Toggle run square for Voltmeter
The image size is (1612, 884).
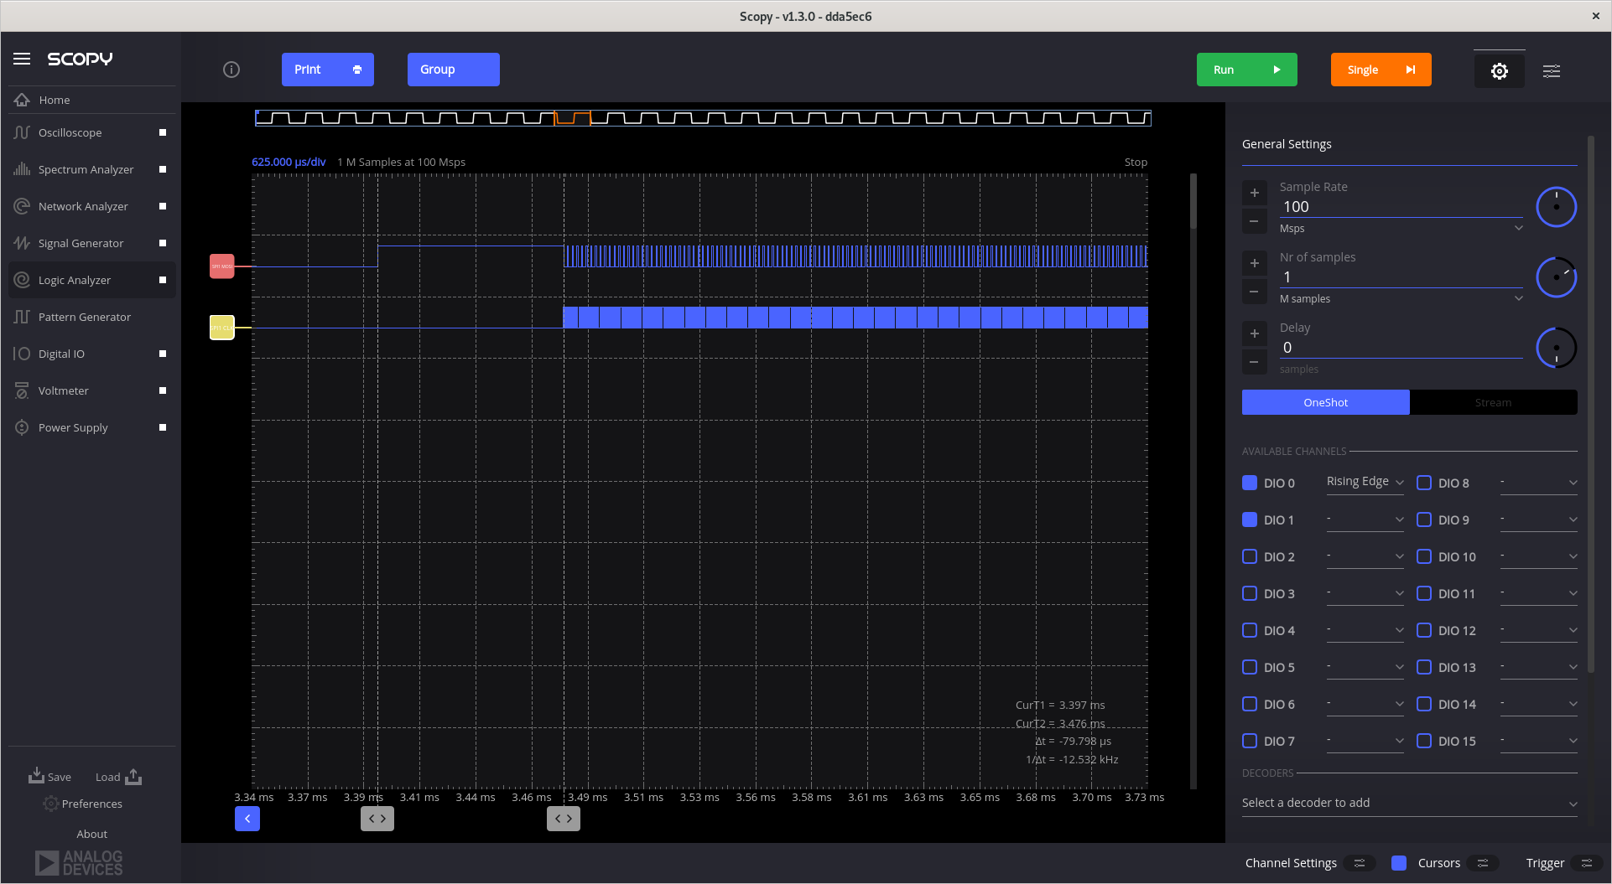163,390
